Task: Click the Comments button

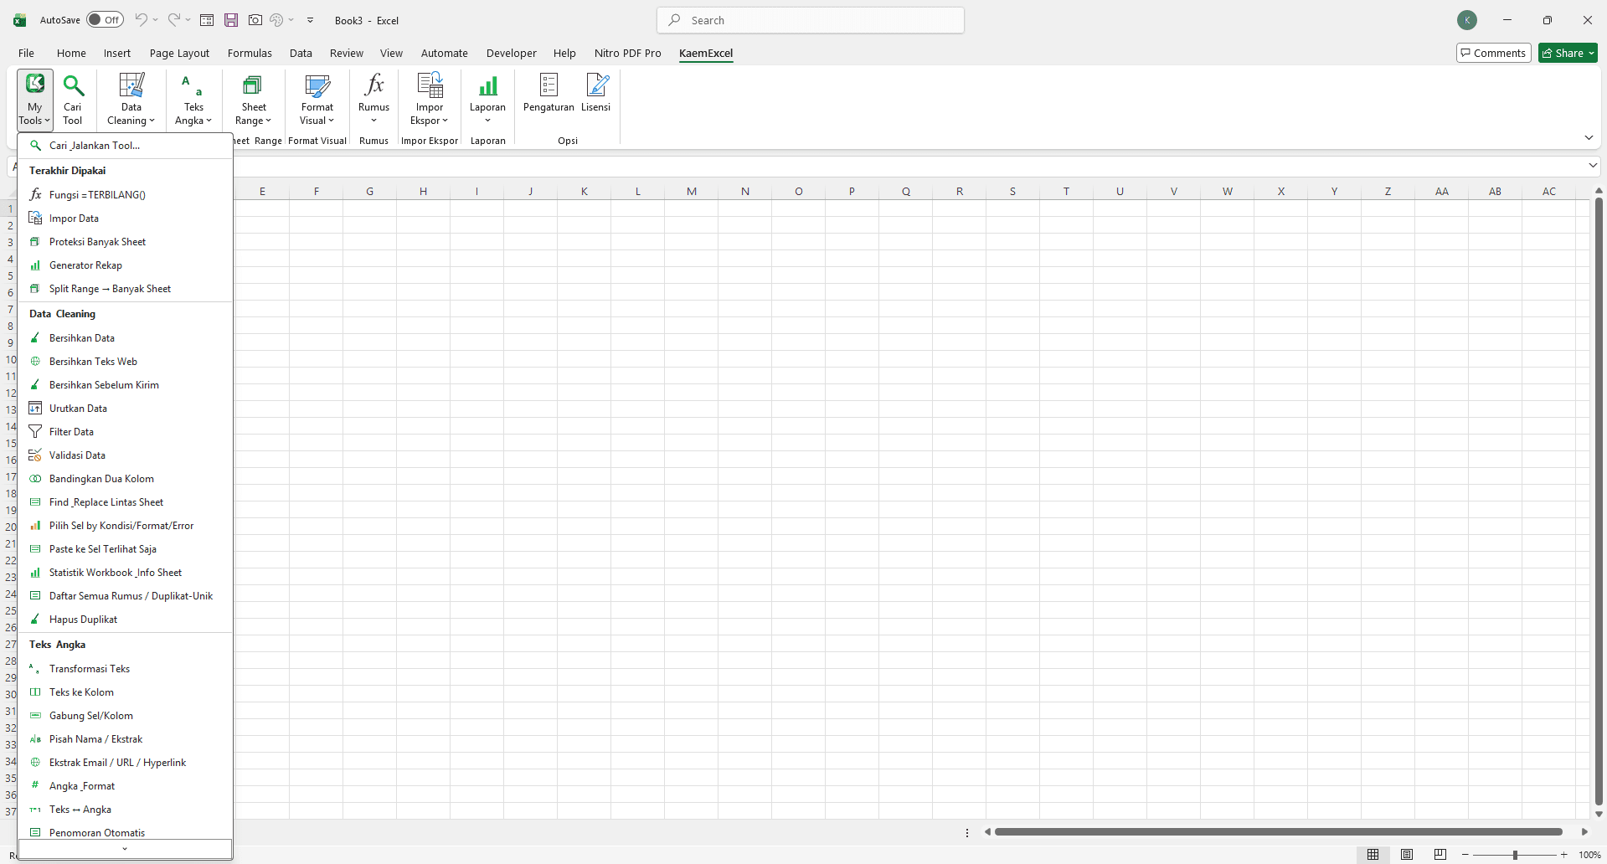Action: click(x=1494, y=53)
